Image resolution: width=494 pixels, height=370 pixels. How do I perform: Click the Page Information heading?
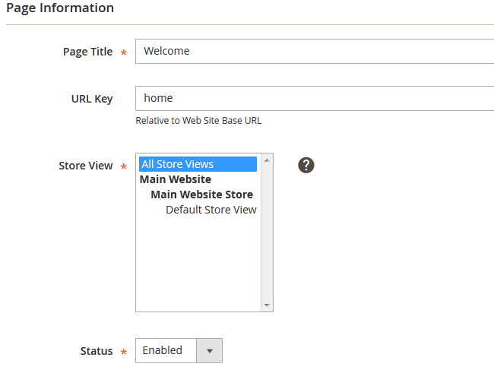60,8
